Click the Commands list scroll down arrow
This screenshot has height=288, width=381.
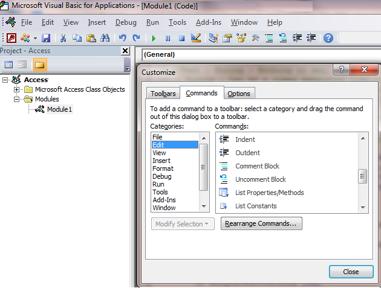click(363, 208)
